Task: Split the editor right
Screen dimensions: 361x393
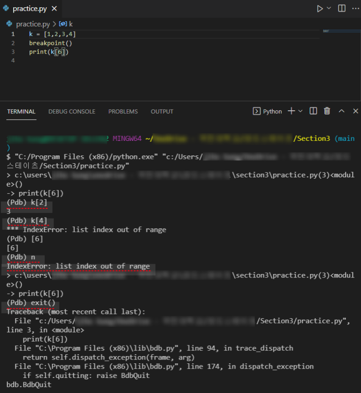Action: point(342,9)
